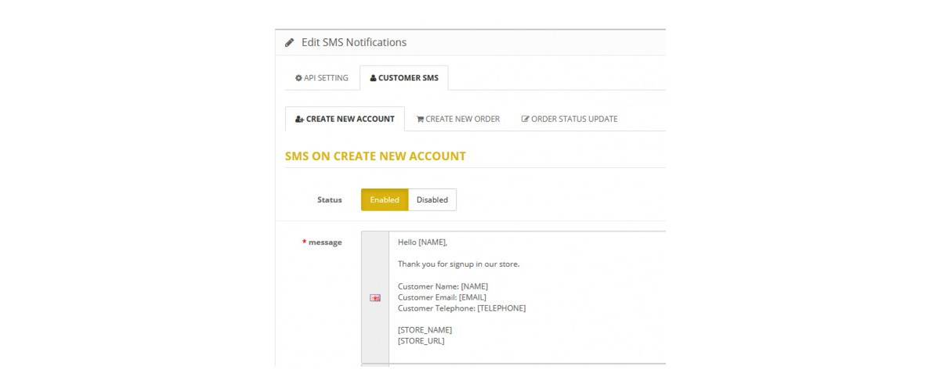Show the ORDER STATUS UPDATE sub-tab
The image size is (940, 391).
click(569, 119)
